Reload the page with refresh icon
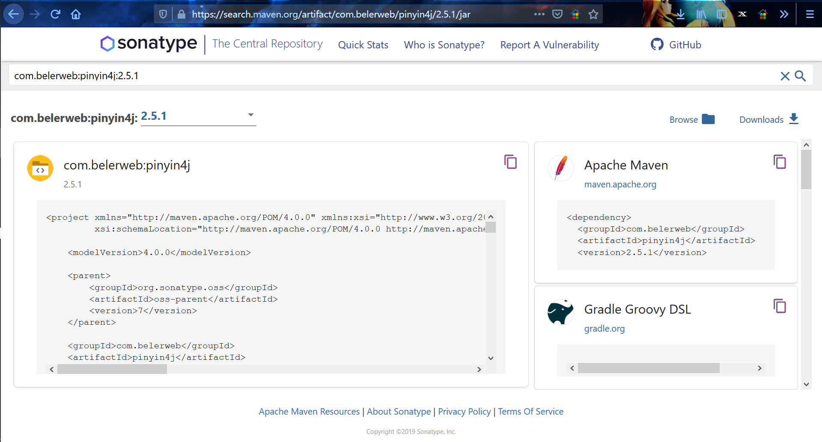This screenshot has height=442, width=822. 55,14
